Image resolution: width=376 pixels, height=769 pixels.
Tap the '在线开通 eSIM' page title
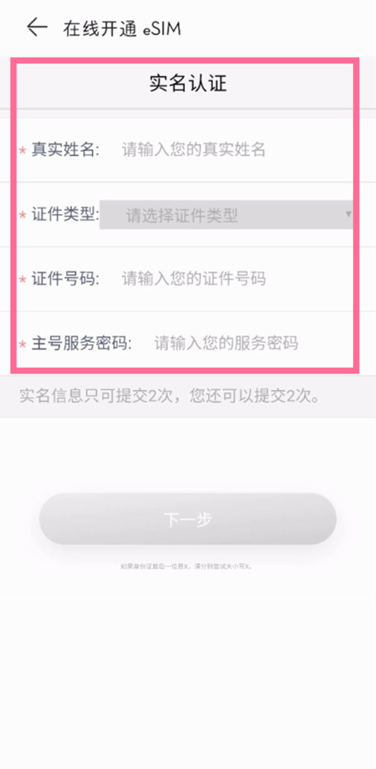(x=122, y=28)
